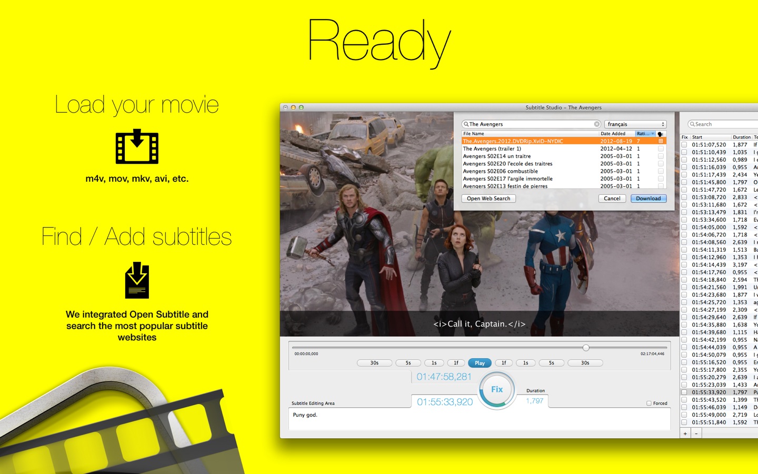Rewind using the 30s button before Play
Screen dimensions: 758x474
point(374,363)
